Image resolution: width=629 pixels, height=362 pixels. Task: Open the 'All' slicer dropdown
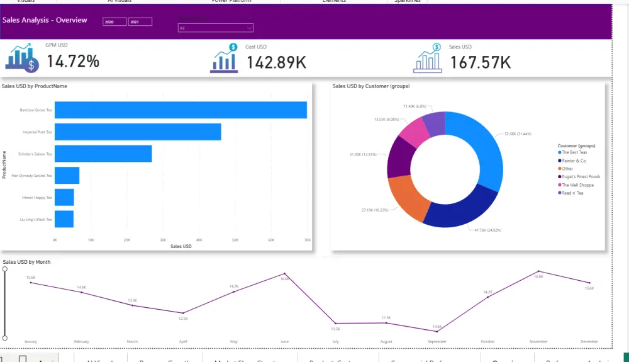click(215, 28)
